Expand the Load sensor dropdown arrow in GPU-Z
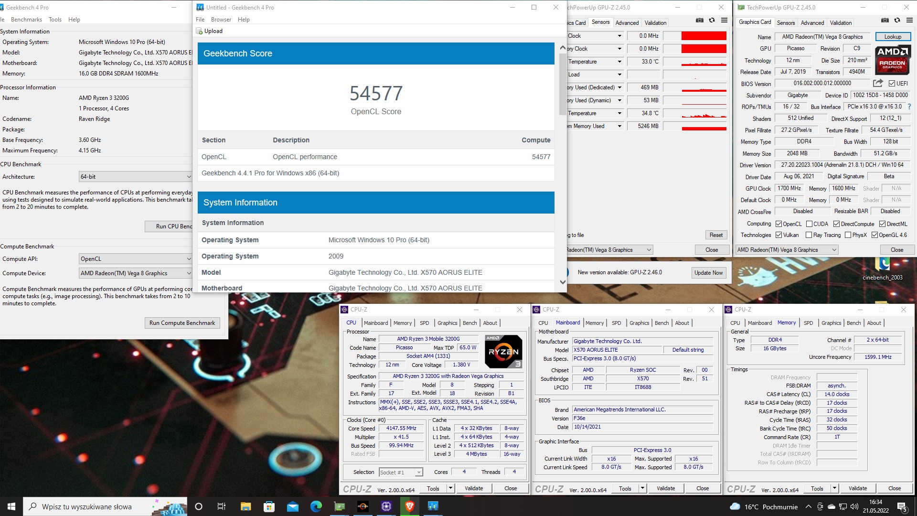 [x=619, y=75]
